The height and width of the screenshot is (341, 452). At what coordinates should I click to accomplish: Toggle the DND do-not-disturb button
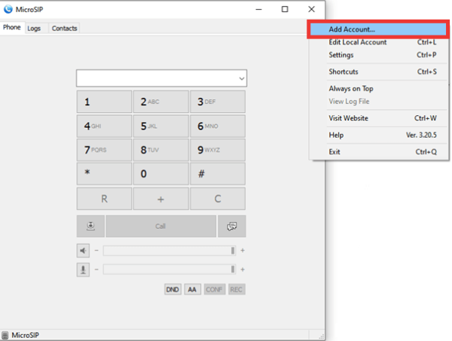pyautogui.click(x=173, y=289)
